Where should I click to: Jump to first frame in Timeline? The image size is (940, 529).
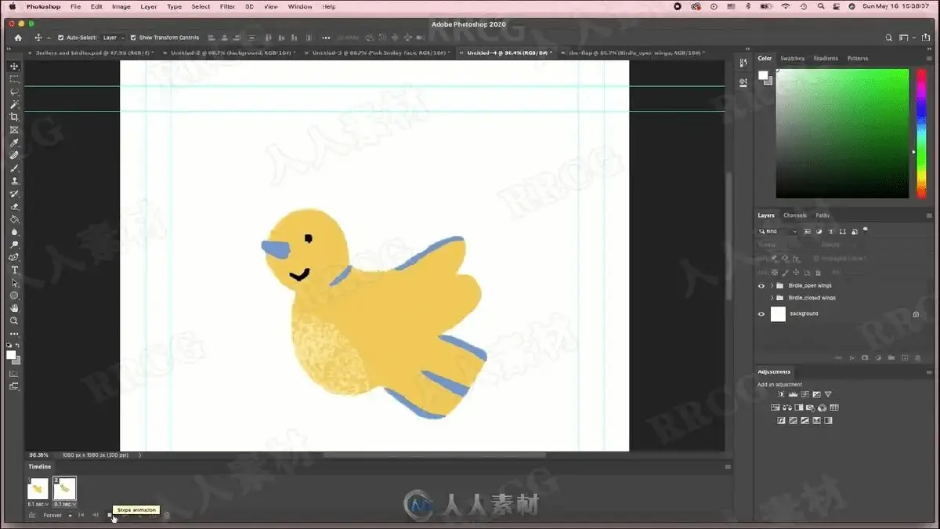81,515
